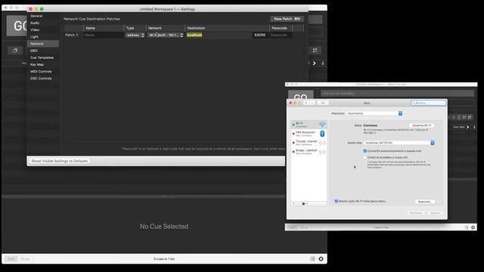Click the Name column header
Viewport: 484px width, 272px height.
coord(104,28)
